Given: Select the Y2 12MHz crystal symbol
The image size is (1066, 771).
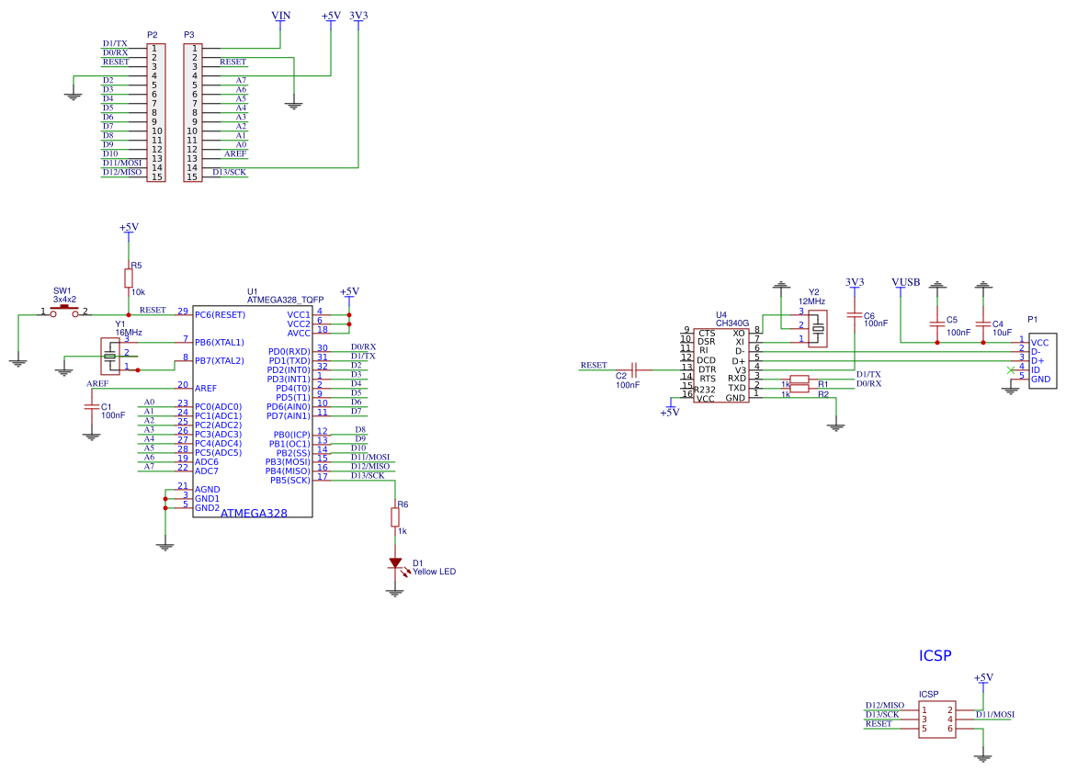Looking at the screenshot, I should pos(817,327).
